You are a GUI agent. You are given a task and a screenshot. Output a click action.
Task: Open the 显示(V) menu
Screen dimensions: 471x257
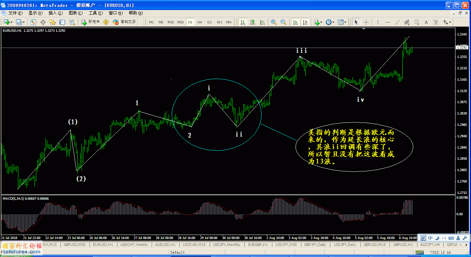(36, 13)
